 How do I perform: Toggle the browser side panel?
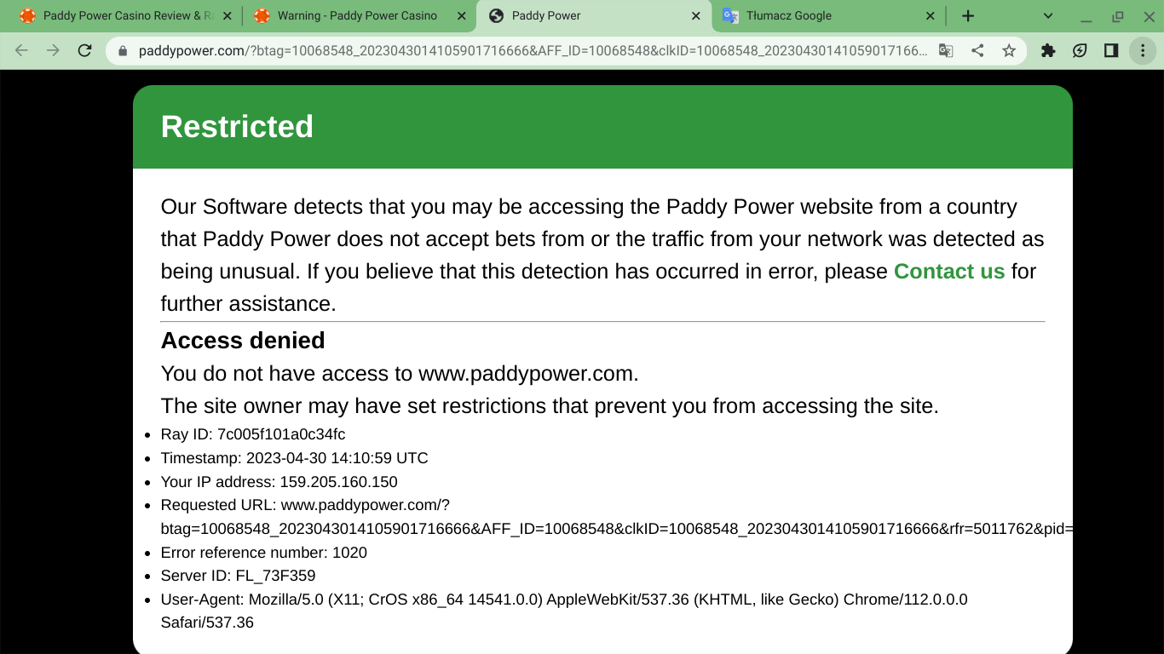coord(1111,51)
